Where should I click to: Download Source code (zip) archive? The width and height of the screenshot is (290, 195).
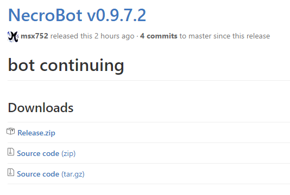click(x=46, y=153)
